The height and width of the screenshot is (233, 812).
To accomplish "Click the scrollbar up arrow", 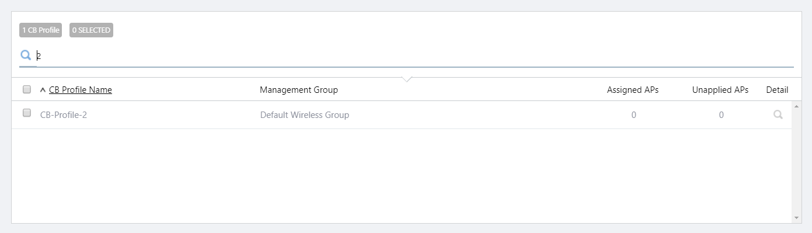I will [796, 106].
